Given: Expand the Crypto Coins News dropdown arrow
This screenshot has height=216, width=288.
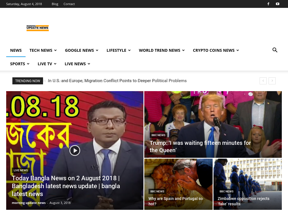Looking at the screenshot, I should [x=238, y=50].
